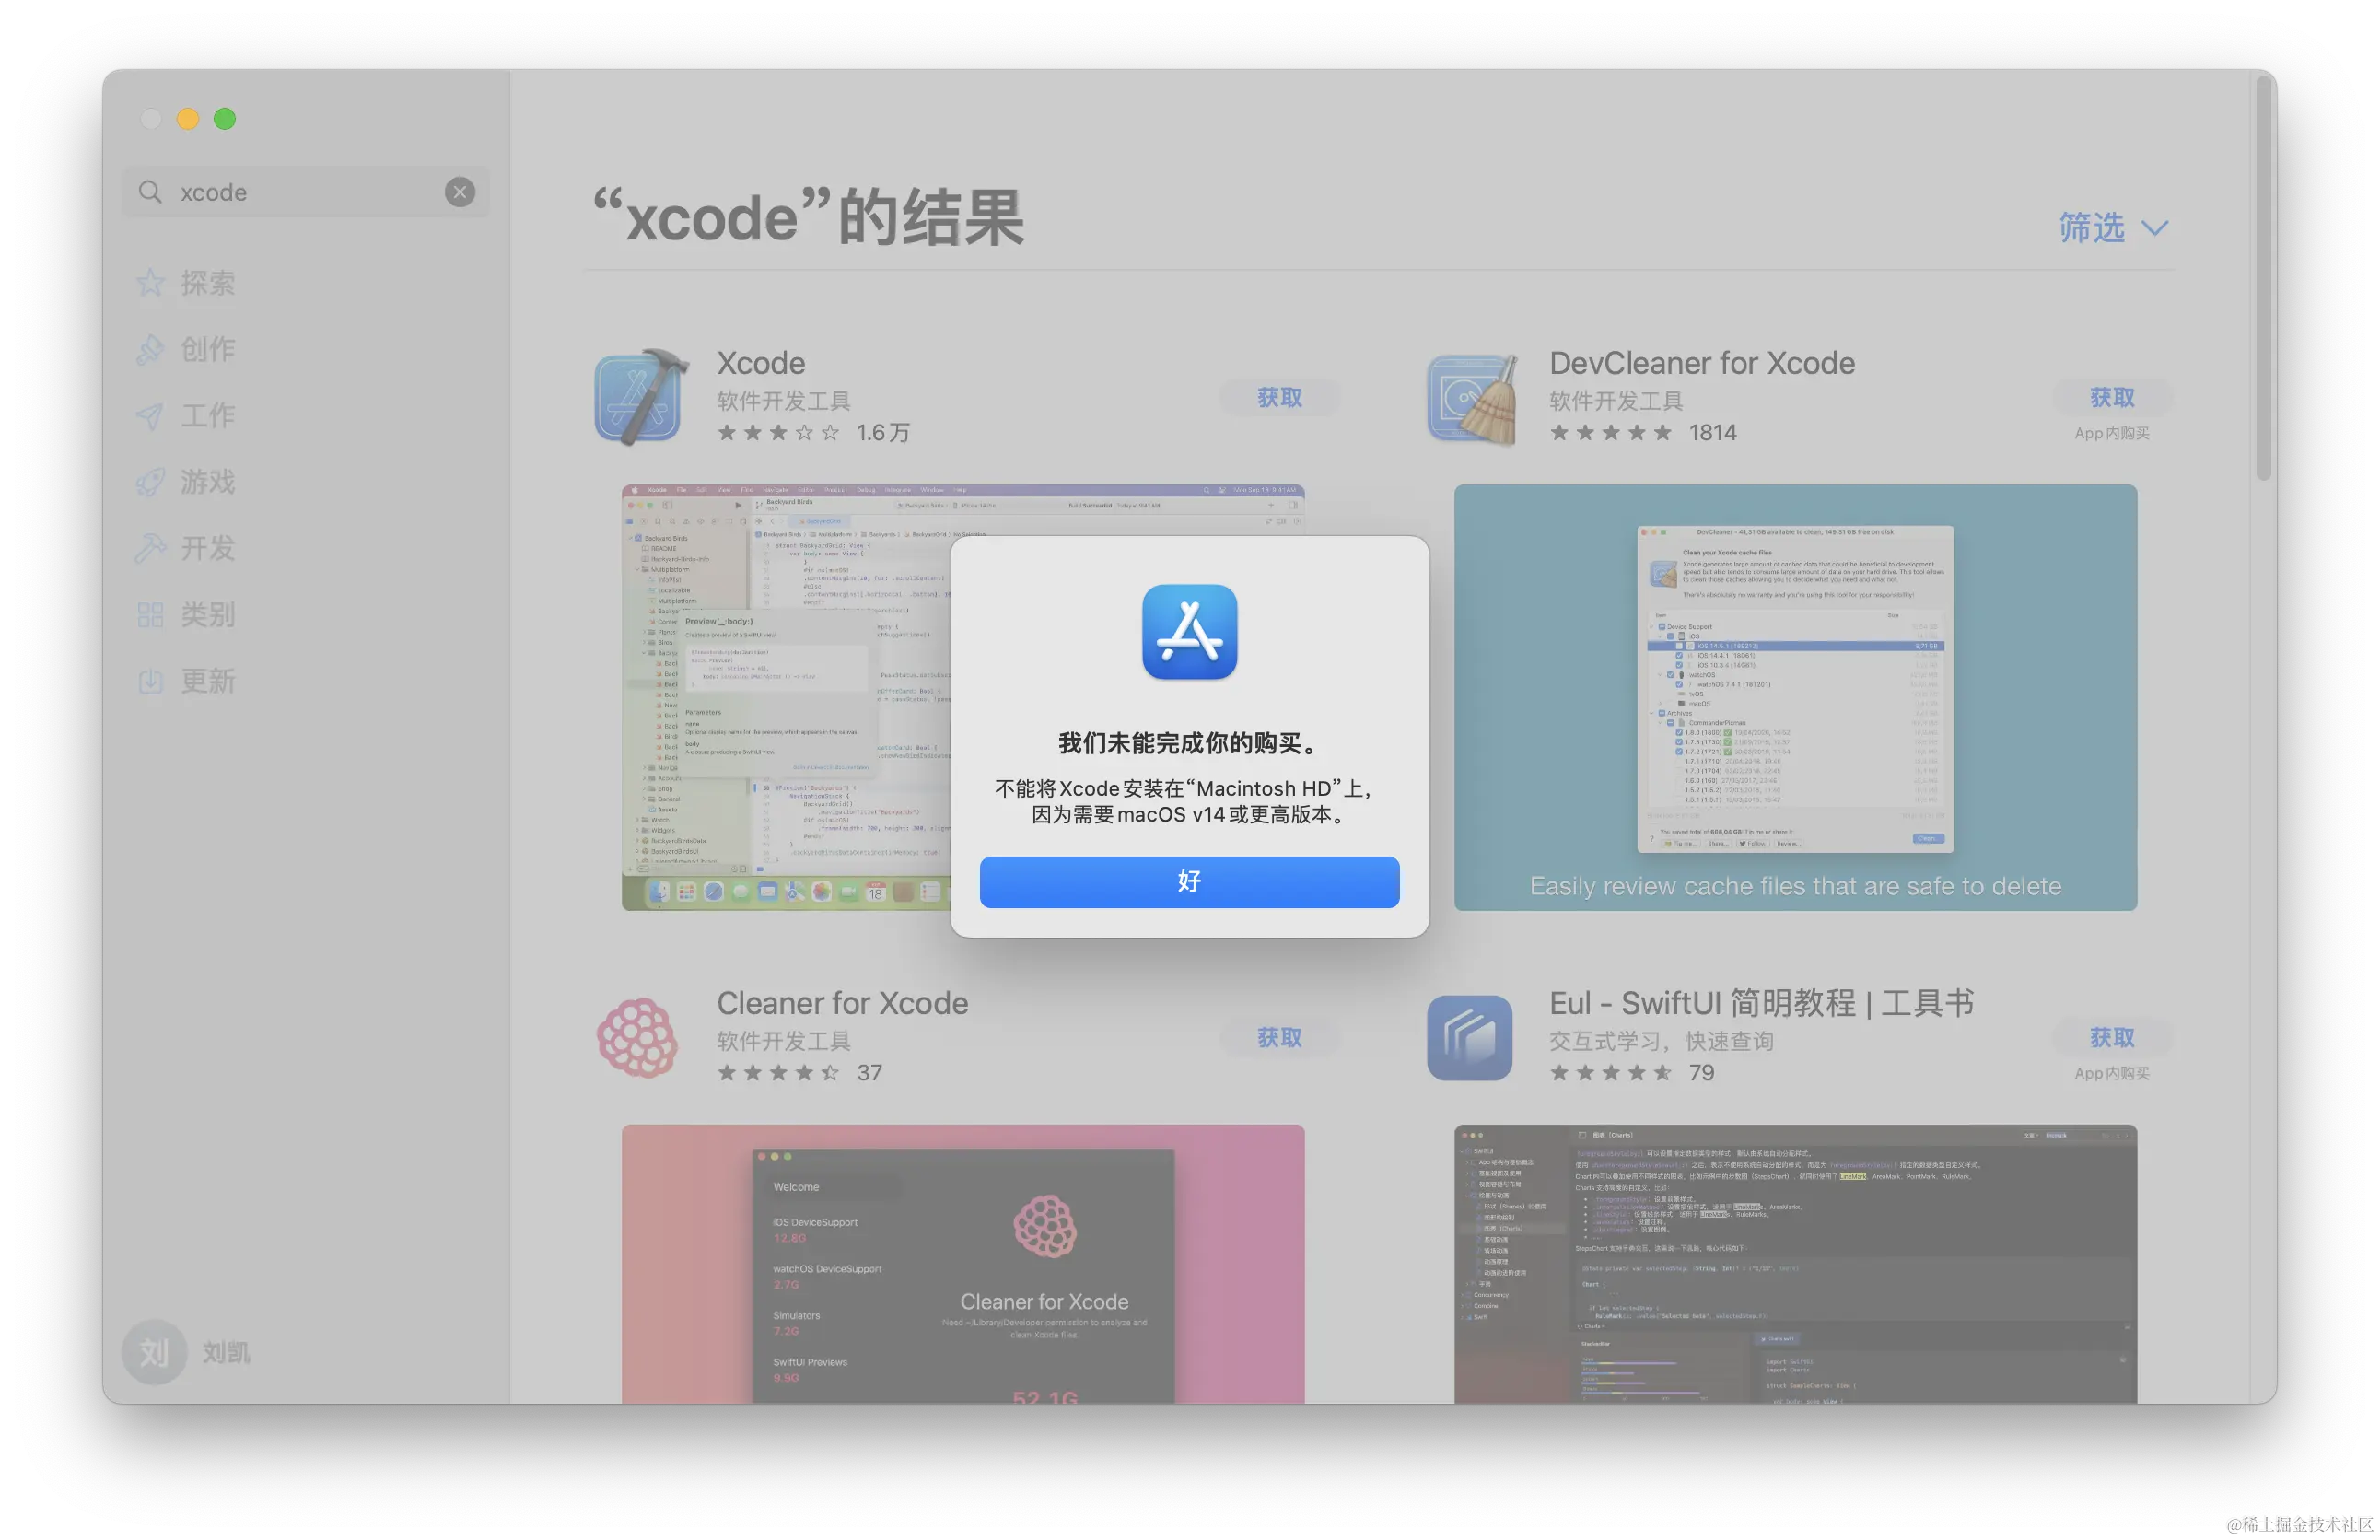Click the Cleaner for Xcode raspberry icon
The height and width of the screenshot is (1540, 2380).
[x=637, y=1037]
